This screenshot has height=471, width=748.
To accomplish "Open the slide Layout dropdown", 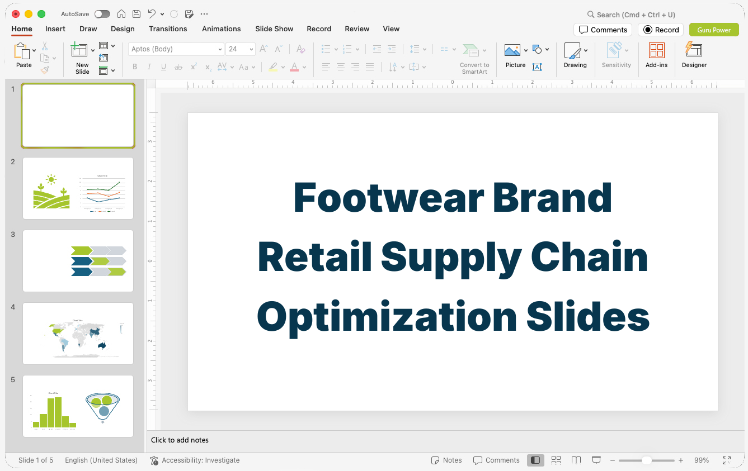I will point(107,46).
